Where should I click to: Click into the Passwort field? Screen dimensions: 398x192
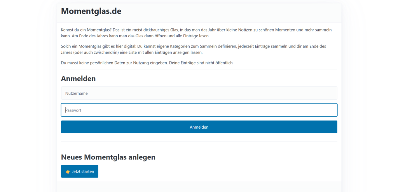point(199,110)
